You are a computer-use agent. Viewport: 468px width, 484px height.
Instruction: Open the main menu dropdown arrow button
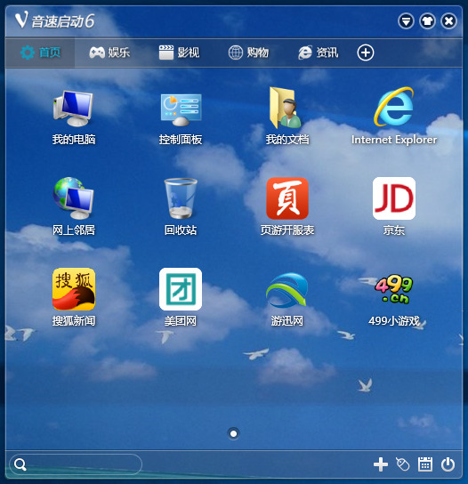point(406,21)
